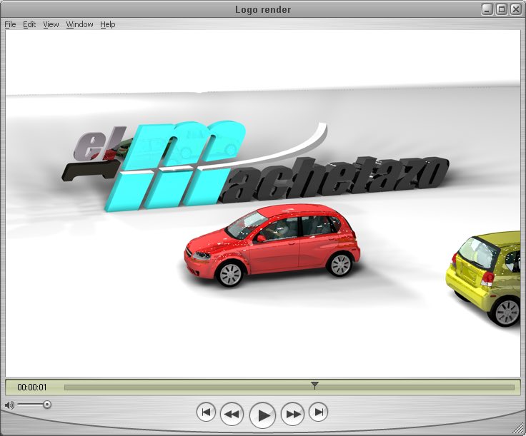Minimize the Logo render window
This screenshot has height=436, width=526.
(x=487, y=9)
